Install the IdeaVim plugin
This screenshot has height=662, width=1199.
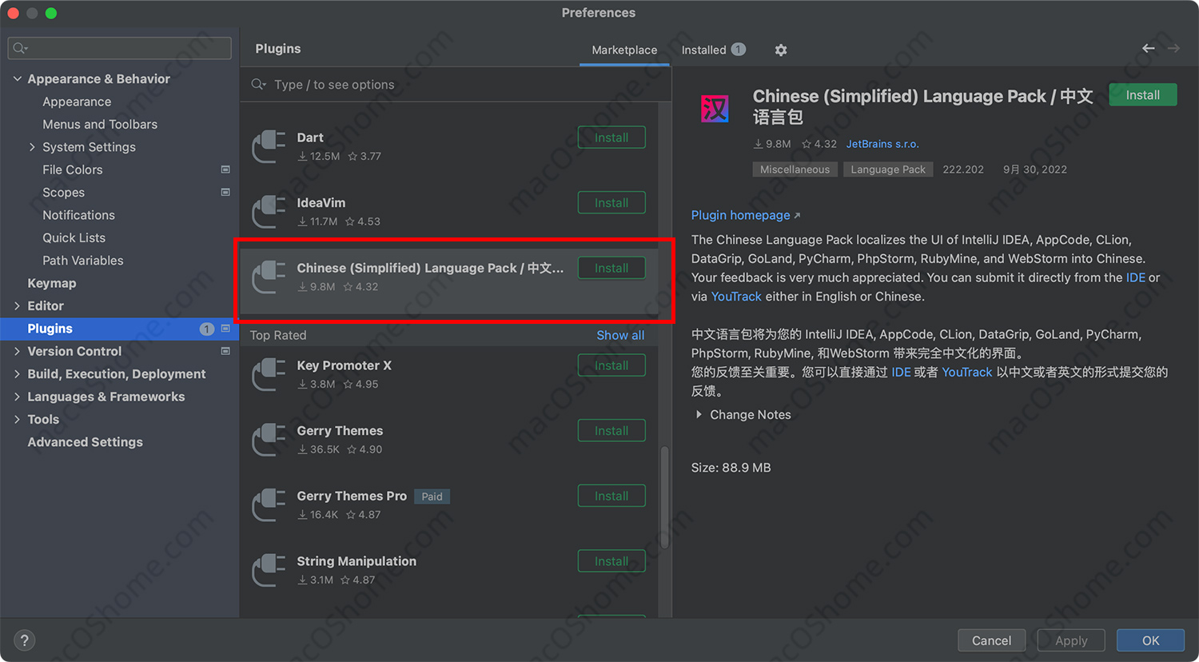[x=611, y=203]
